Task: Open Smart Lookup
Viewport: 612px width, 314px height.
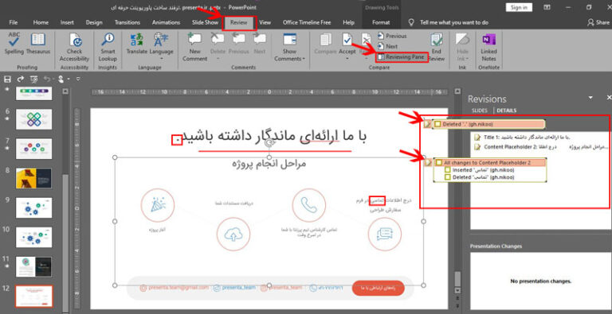Action: 108,47
